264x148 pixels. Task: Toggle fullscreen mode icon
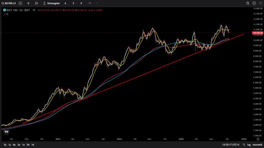coord(261,3)
